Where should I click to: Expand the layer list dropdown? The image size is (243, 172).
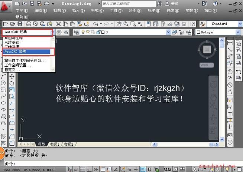pos(168,32)
